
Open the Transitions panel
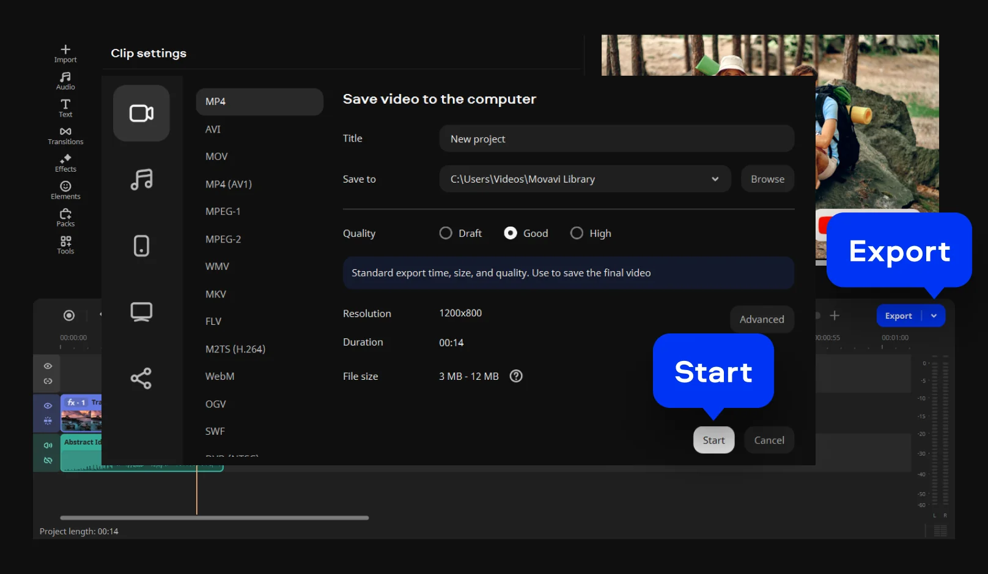pos(65,136)
